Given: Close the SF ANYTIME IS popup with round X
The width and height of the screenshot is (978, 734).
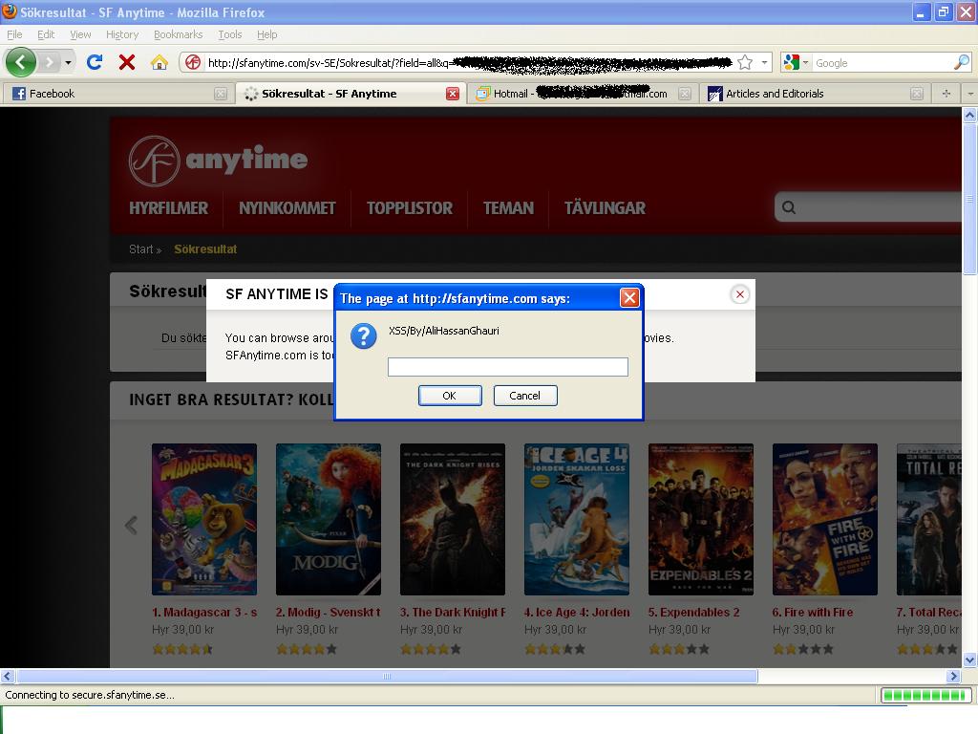Looking at the screenshot, I should click(x=740, y=294).
